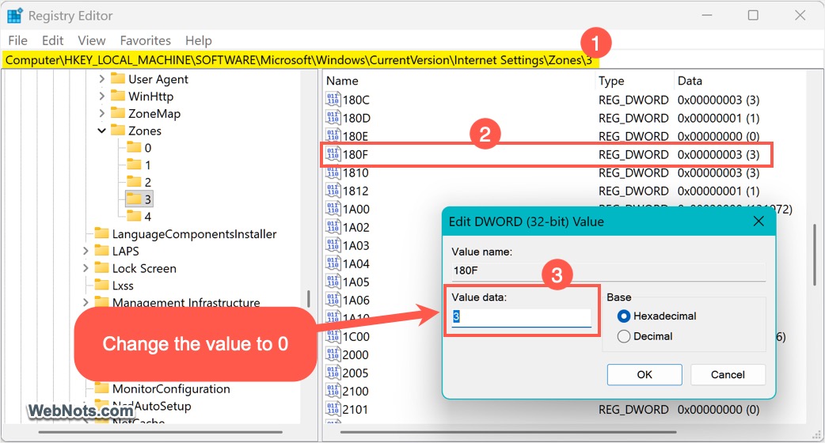This screenshot has width=825, height=443.
Task: Expand the WinHttp key
Action: 101,97
